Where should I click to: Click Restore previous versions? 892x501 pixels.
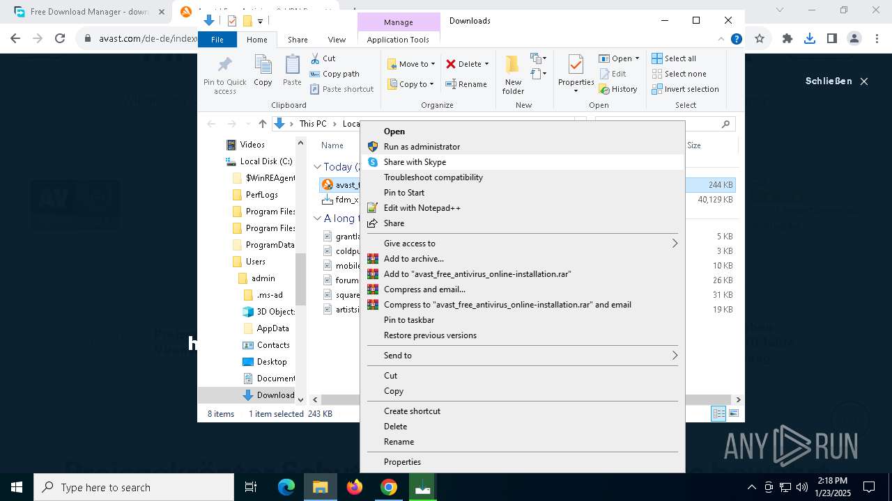coord(523,335)
